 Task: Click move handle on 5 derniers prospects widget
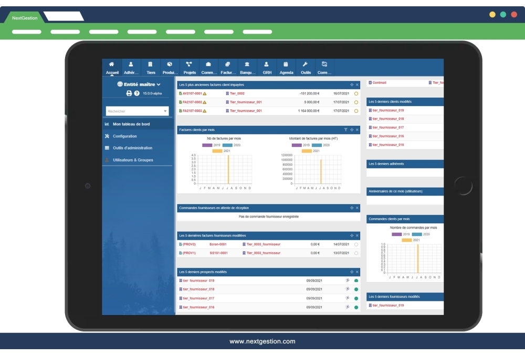click(x=352, y=272)
